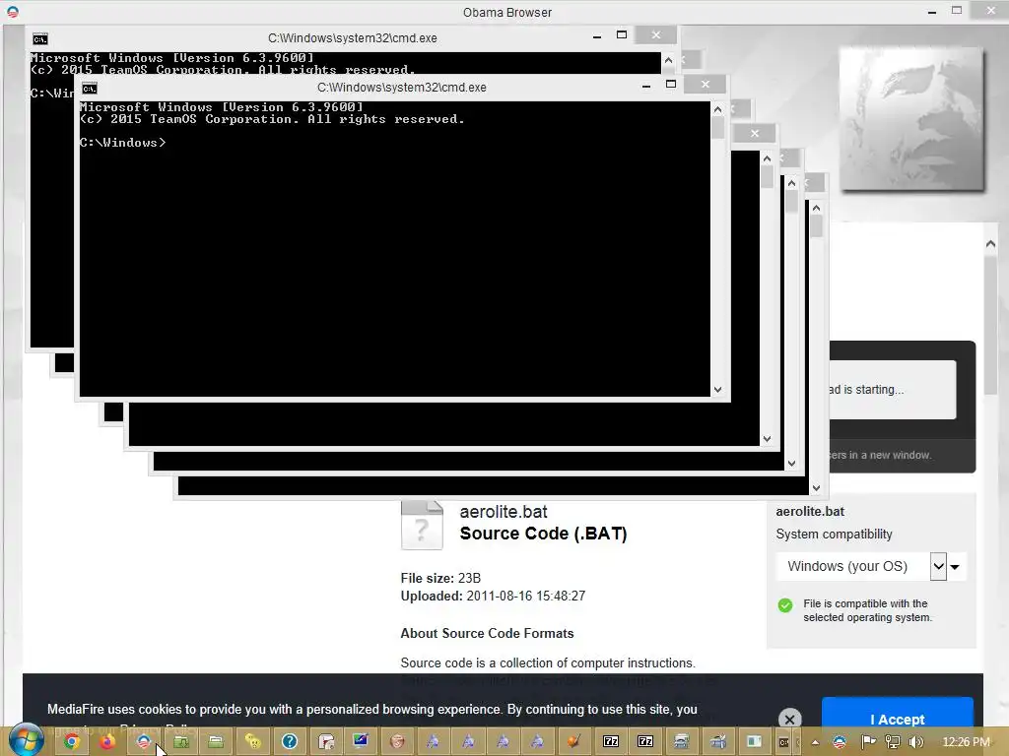Image resolution: width=1009 pixels, height=756 pixels.
Task: Click front cmd window scrollbar thumb
Action: (x=718, y=127)
